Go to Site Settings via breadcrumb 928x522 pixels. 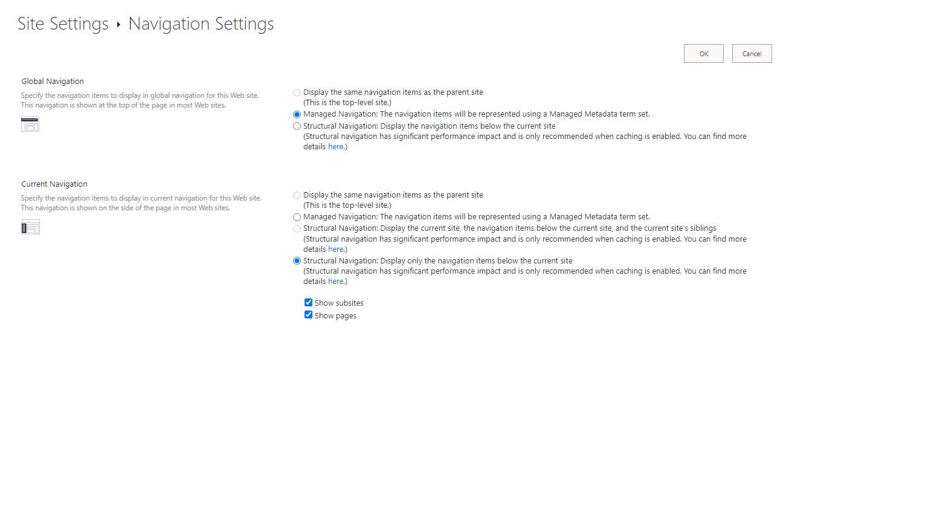coord(62,24)
